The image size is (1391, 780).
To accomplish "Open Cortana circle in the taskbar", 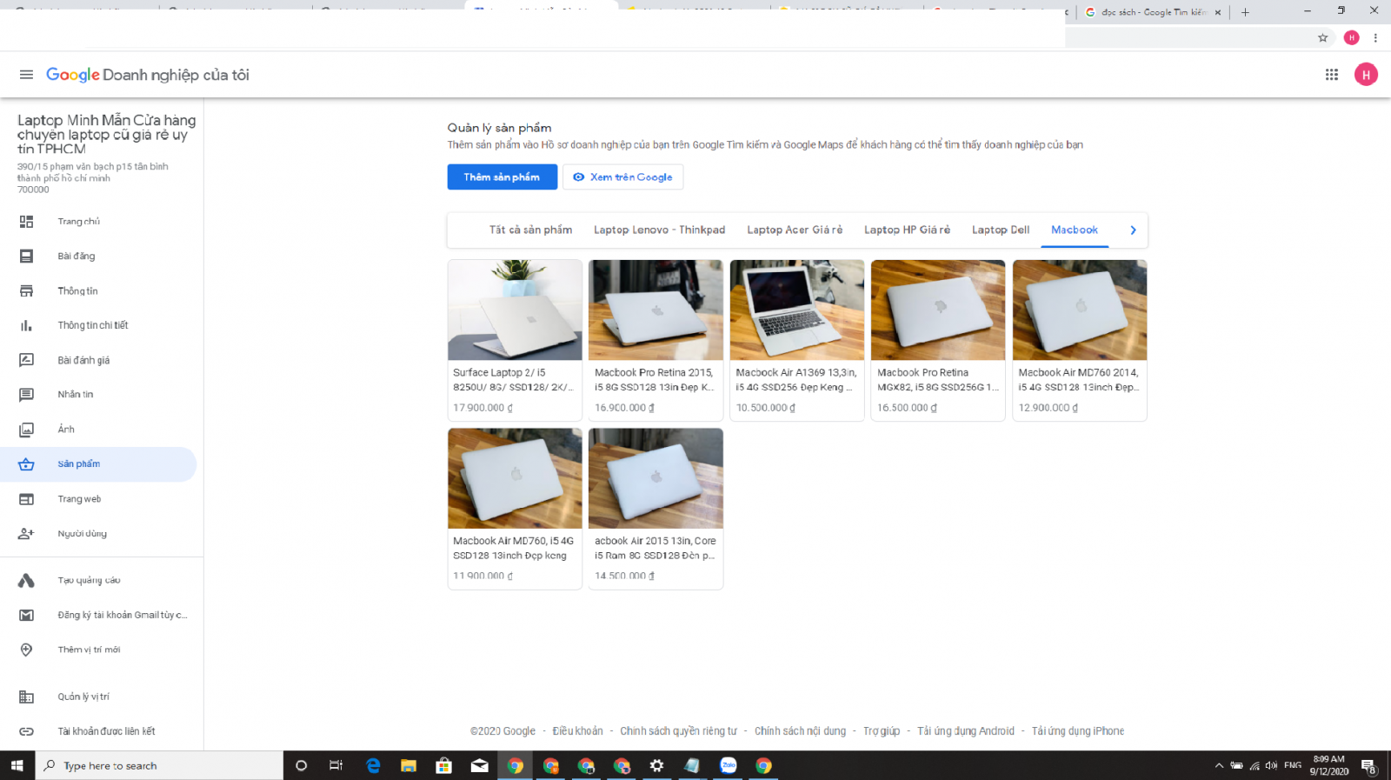I will pos(301,765).
